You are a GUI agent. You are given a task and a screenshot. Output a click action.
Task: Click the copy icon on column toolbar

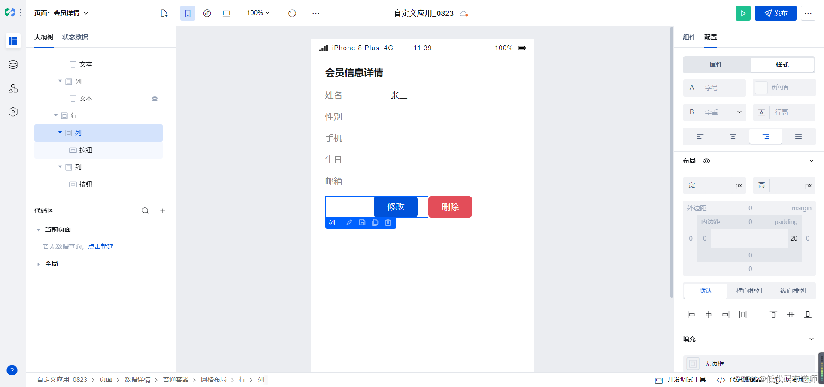375,222
